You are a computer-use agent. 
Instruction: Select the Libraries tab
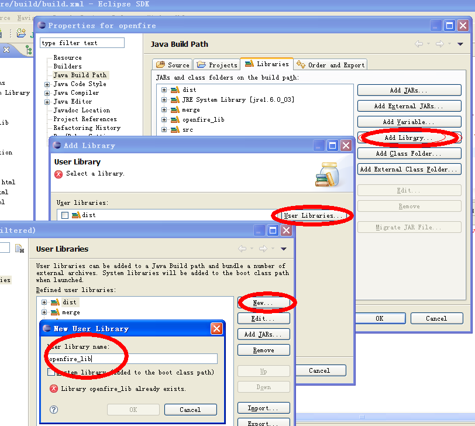click(x=267, y=64)
